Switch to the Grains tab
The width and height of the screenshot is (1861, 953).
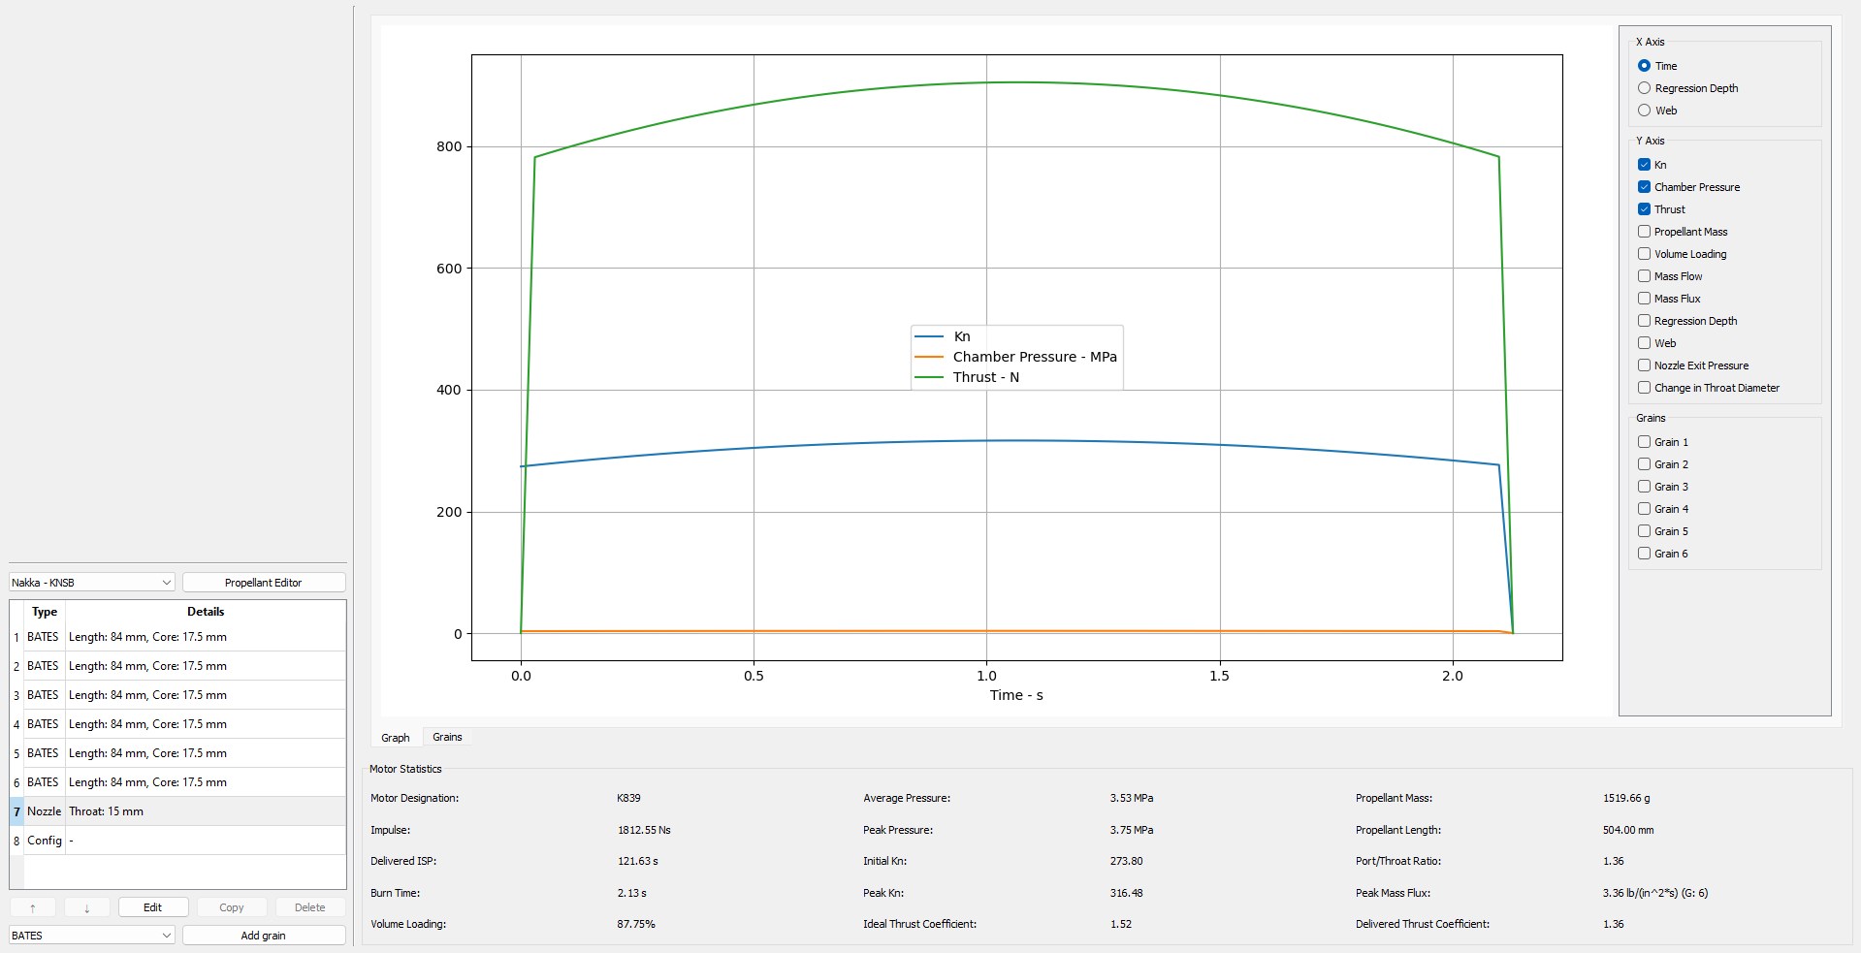pyautogui.click(x=447, y=737)
